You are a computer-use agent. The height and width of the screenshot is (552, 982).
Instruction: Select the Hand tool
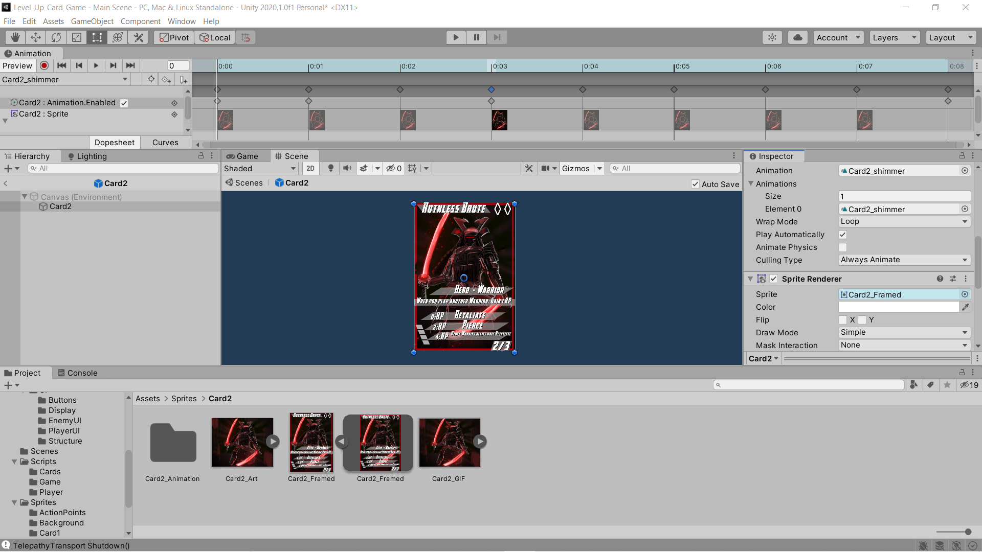coord(15,37)
